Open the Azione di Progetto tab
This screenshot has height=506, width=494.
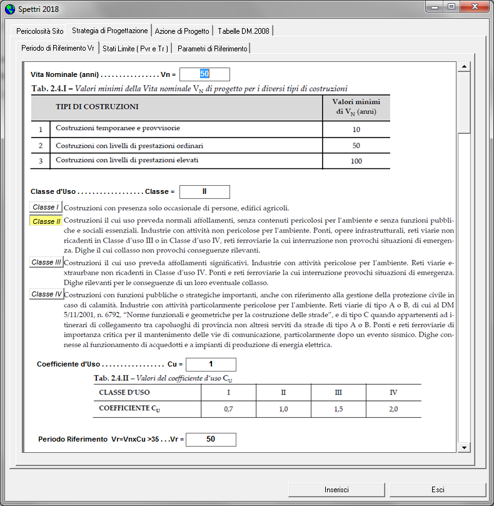pyautogui.click(x=182, y=31)
